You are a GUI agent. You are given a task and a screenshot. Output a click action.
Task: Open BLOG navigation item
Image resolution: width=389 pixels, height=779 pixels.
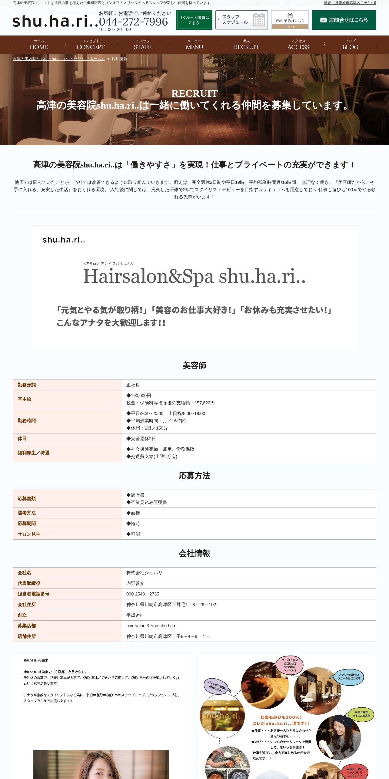(x=350, y=45)
